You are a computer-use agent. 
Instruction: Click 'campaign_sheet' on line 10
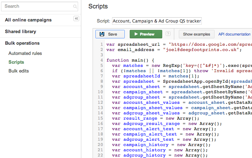pyautogui.click(x=143, y=92)
